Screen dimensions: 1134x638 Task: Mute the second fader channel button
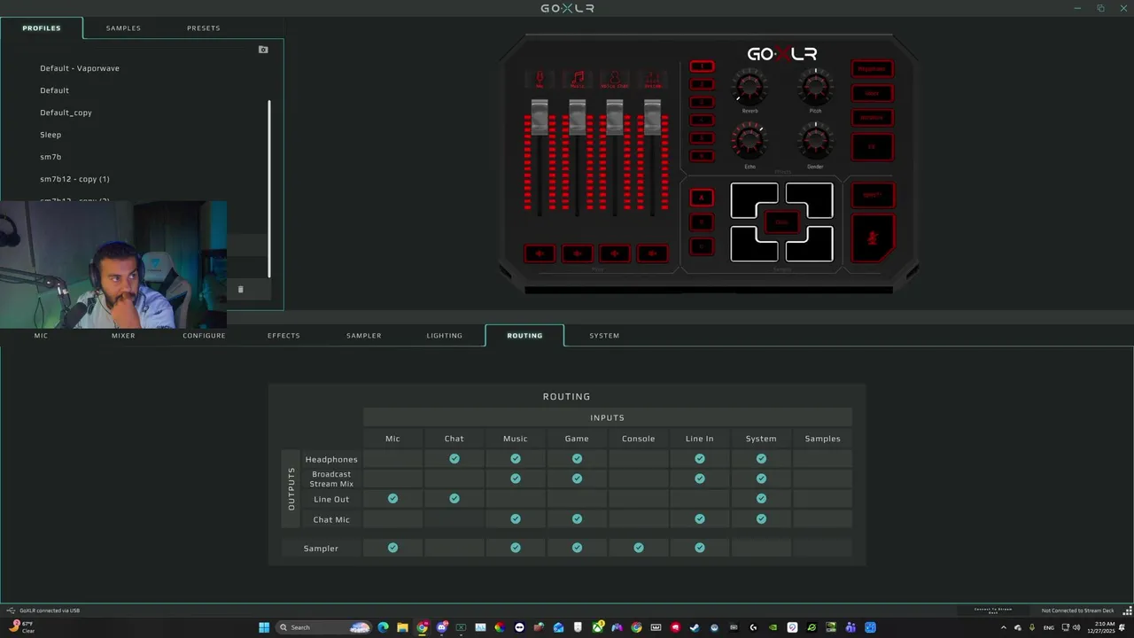click(x=578, y=253)
